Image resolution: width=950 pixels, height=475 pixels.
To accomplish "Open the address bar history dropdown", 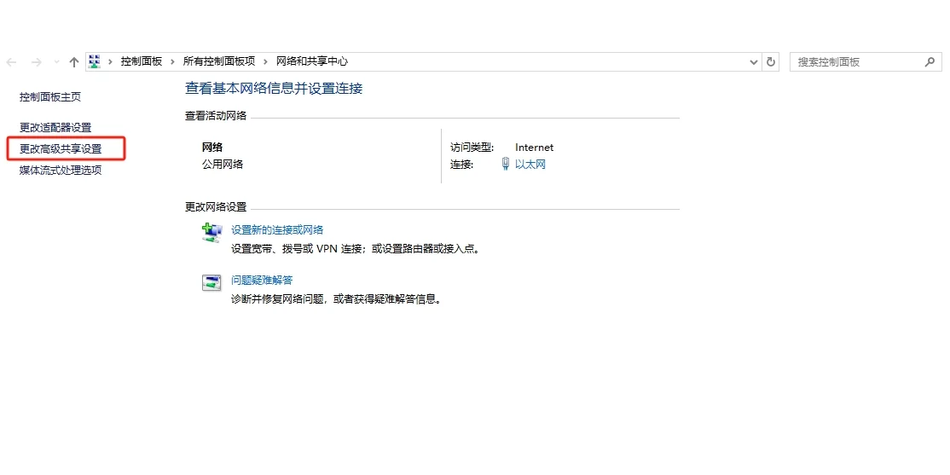I will (x=754, y=61).
